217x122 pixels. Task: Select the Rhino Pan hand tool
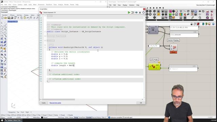[31, 18]
